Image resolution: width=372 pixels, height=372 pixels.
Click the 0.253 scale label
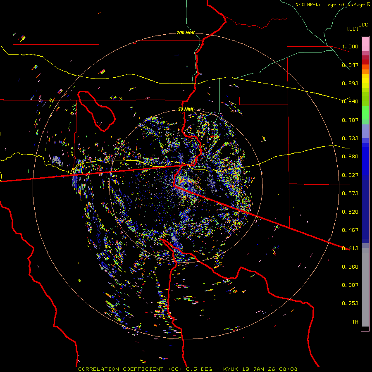tap(350, 303)
